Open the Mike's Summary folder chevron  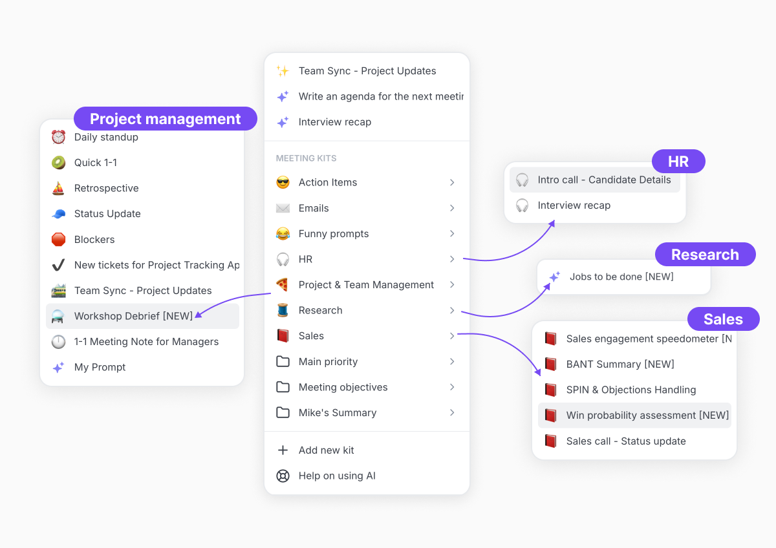[x=452, y=413]
